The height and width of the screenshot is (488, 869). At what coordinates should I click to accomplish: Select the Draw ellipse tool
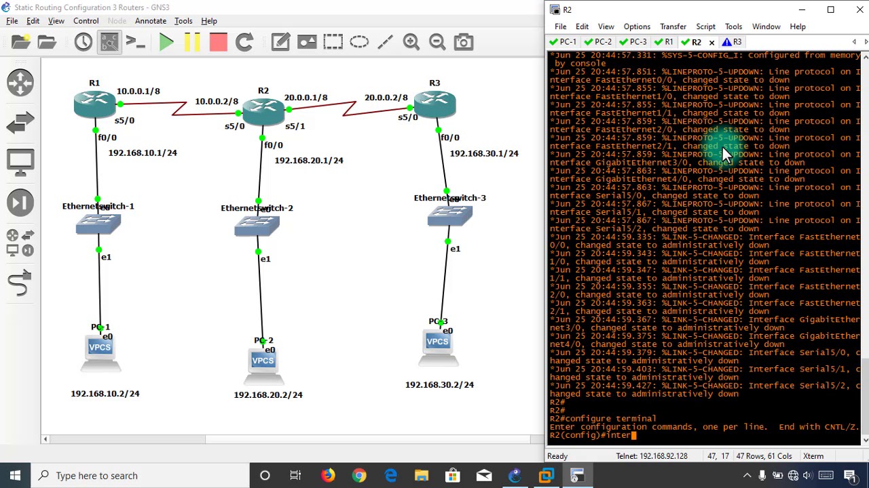point(359,42)
